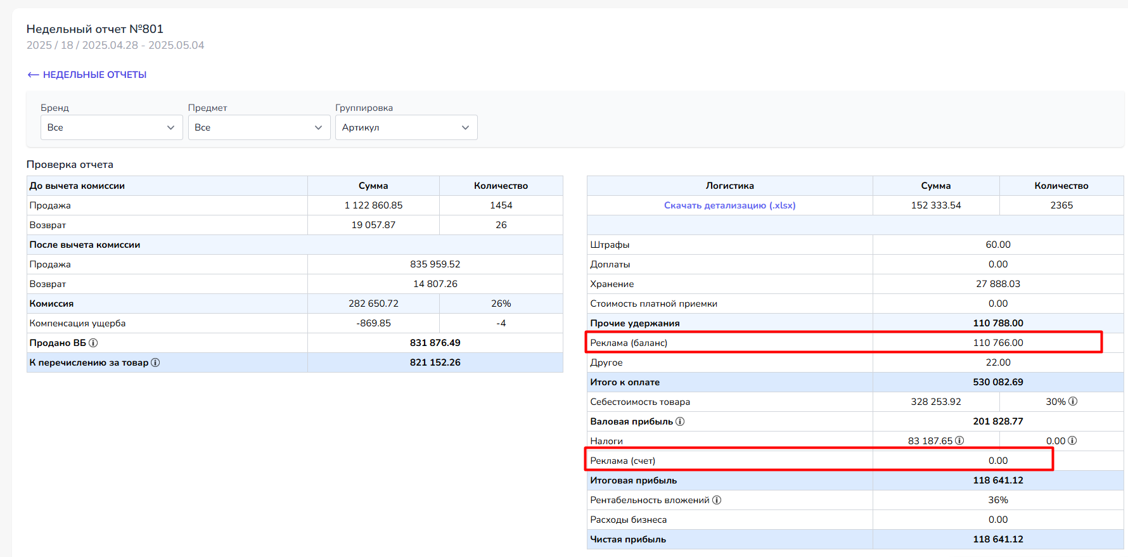1128x557 pixels.
Task: Click the Реклама (счет) value 0.00
Action: [998, 461]
